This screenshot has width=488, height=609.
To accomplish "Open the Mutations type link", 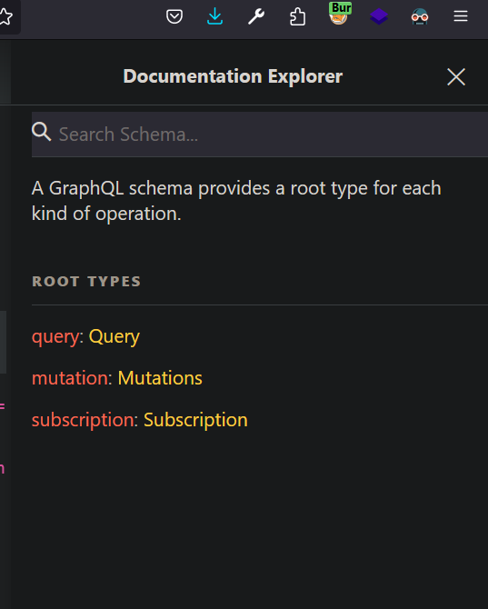I will pyautogui.click(x=160, y=378).
